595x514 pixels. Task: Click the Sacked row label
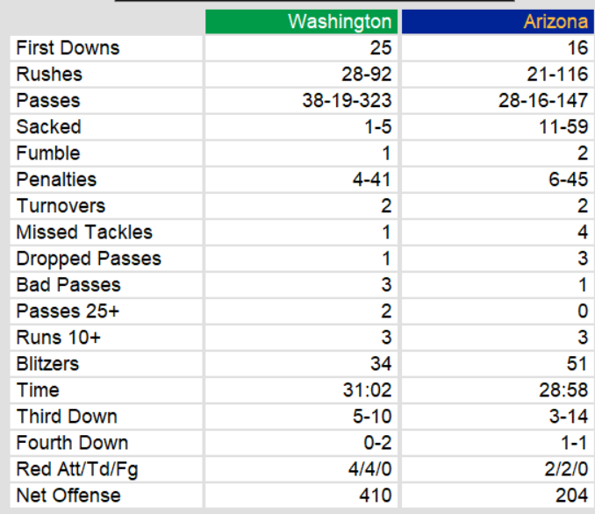[48, 127]
